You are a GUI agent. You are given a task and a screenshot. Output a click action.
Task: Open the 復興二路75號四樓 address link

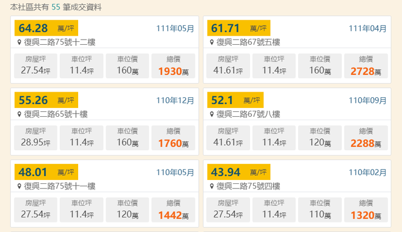(x=248, y=186)
